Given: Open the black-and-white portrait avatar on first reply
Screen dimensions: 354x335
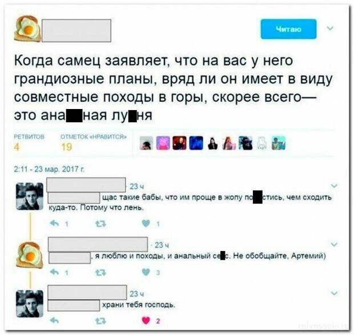Looking at the screenshot, I should [x=30, y=196].
